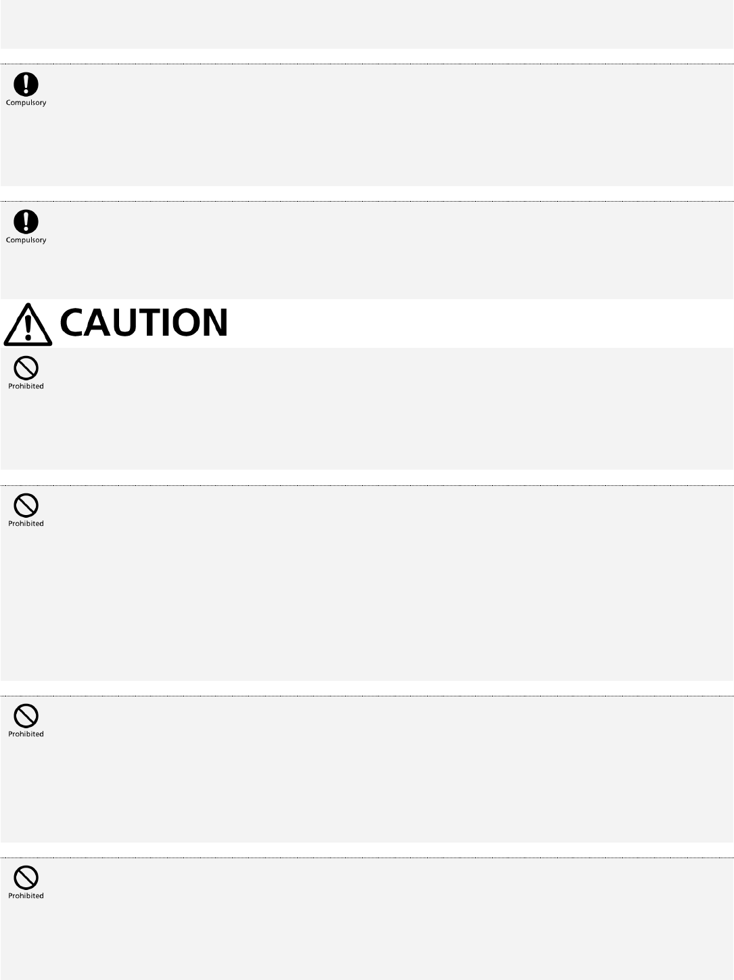Click the third 'Prohibited' text label
Viewport: 734px width, 980px height.
26,734
